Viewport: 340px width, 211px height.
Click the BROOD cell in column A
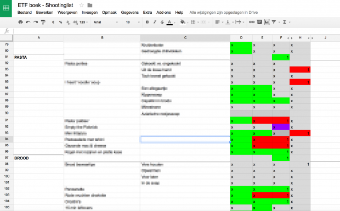click(38, 158)
